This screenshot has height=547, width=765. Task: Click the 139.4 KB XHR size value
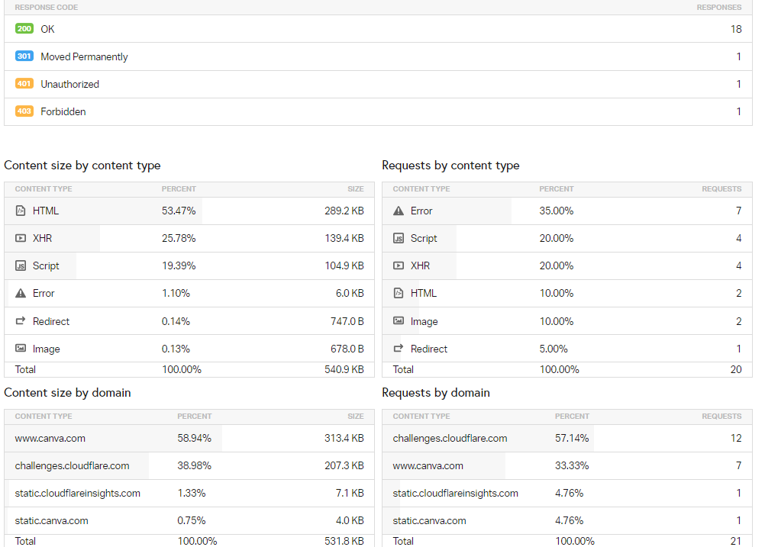[x=344, y=238]
